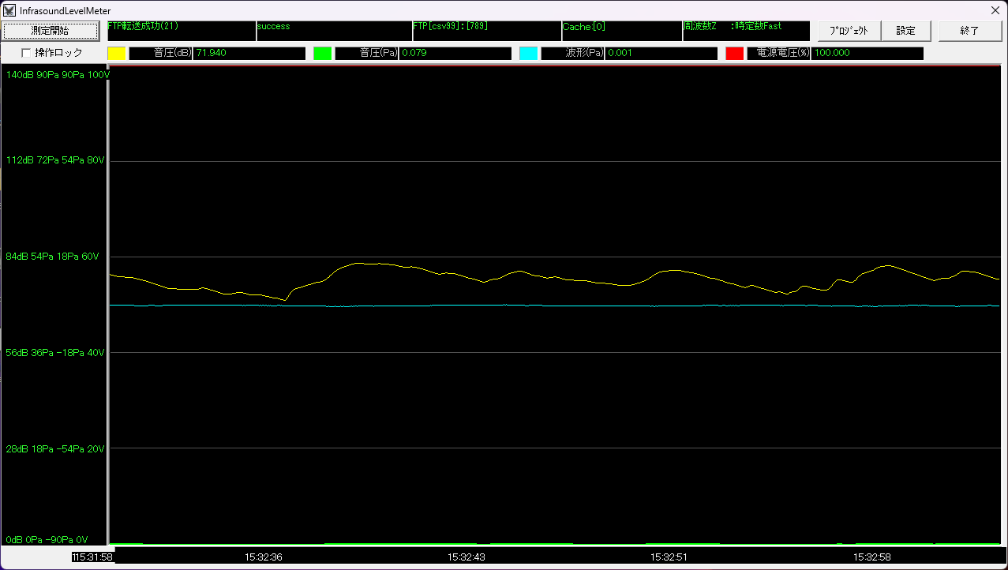This screenshot has height=570, width=1008.
Task: Click the 15:32:43 time marker on the axis
Action: 467,557
